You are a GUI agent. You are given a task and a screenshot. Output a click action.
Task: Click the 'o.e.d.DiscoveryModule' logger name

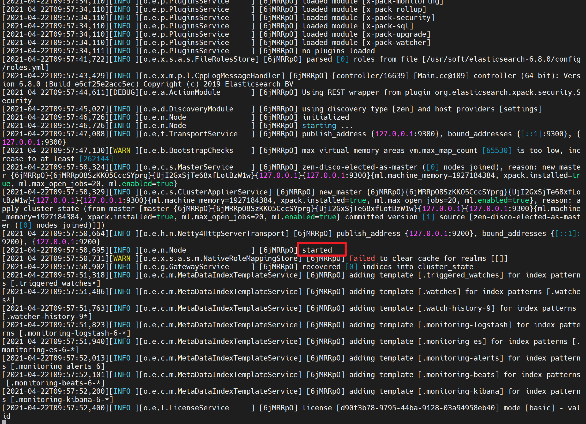tap(188, 109)
